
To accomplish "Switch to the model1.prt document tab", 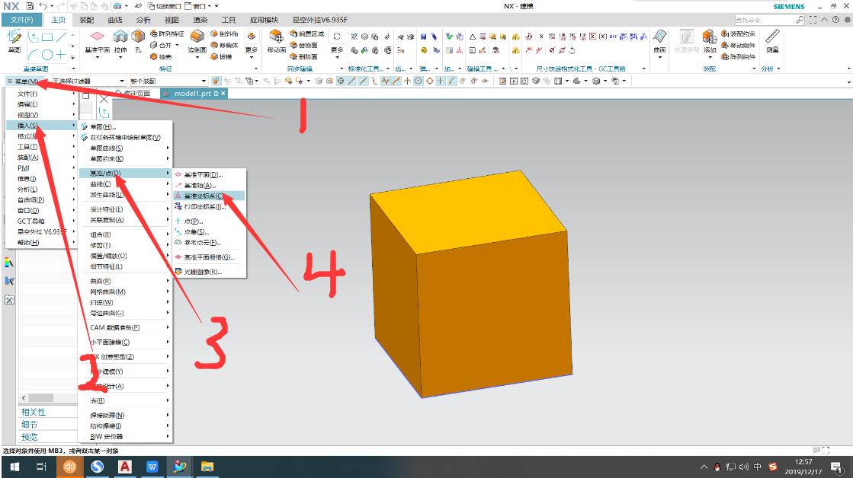I will [x=194, y=94].
